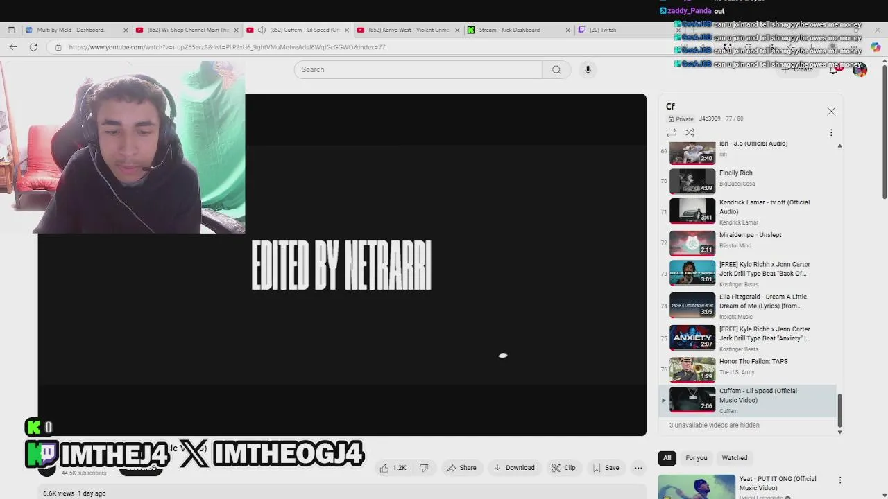Screen dimensions: 888x499
Task: Search with your voice microphone
Action: (588, 69)
